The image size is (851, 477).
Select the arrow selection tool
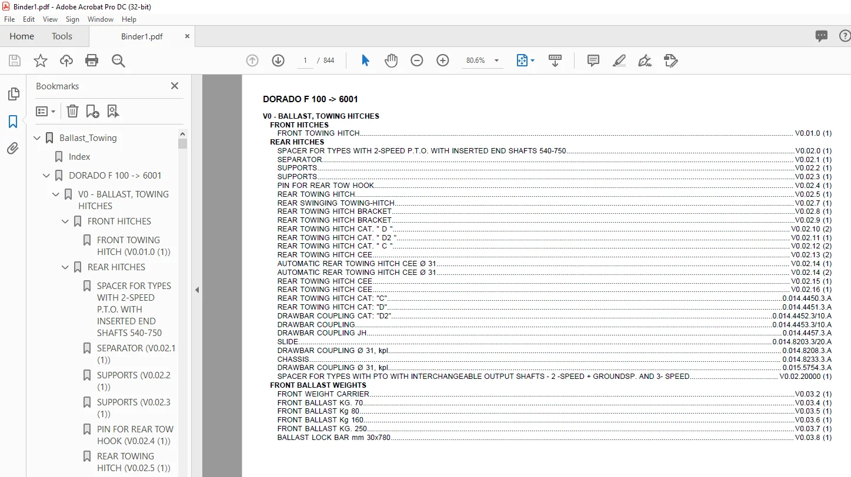tap(365, 61)
